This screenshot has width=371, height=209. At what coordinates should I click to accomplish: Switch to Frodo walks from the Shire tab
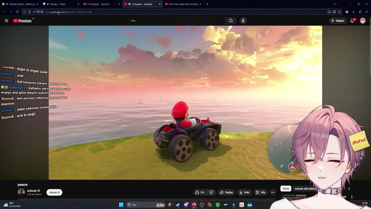tap(183, 4)
